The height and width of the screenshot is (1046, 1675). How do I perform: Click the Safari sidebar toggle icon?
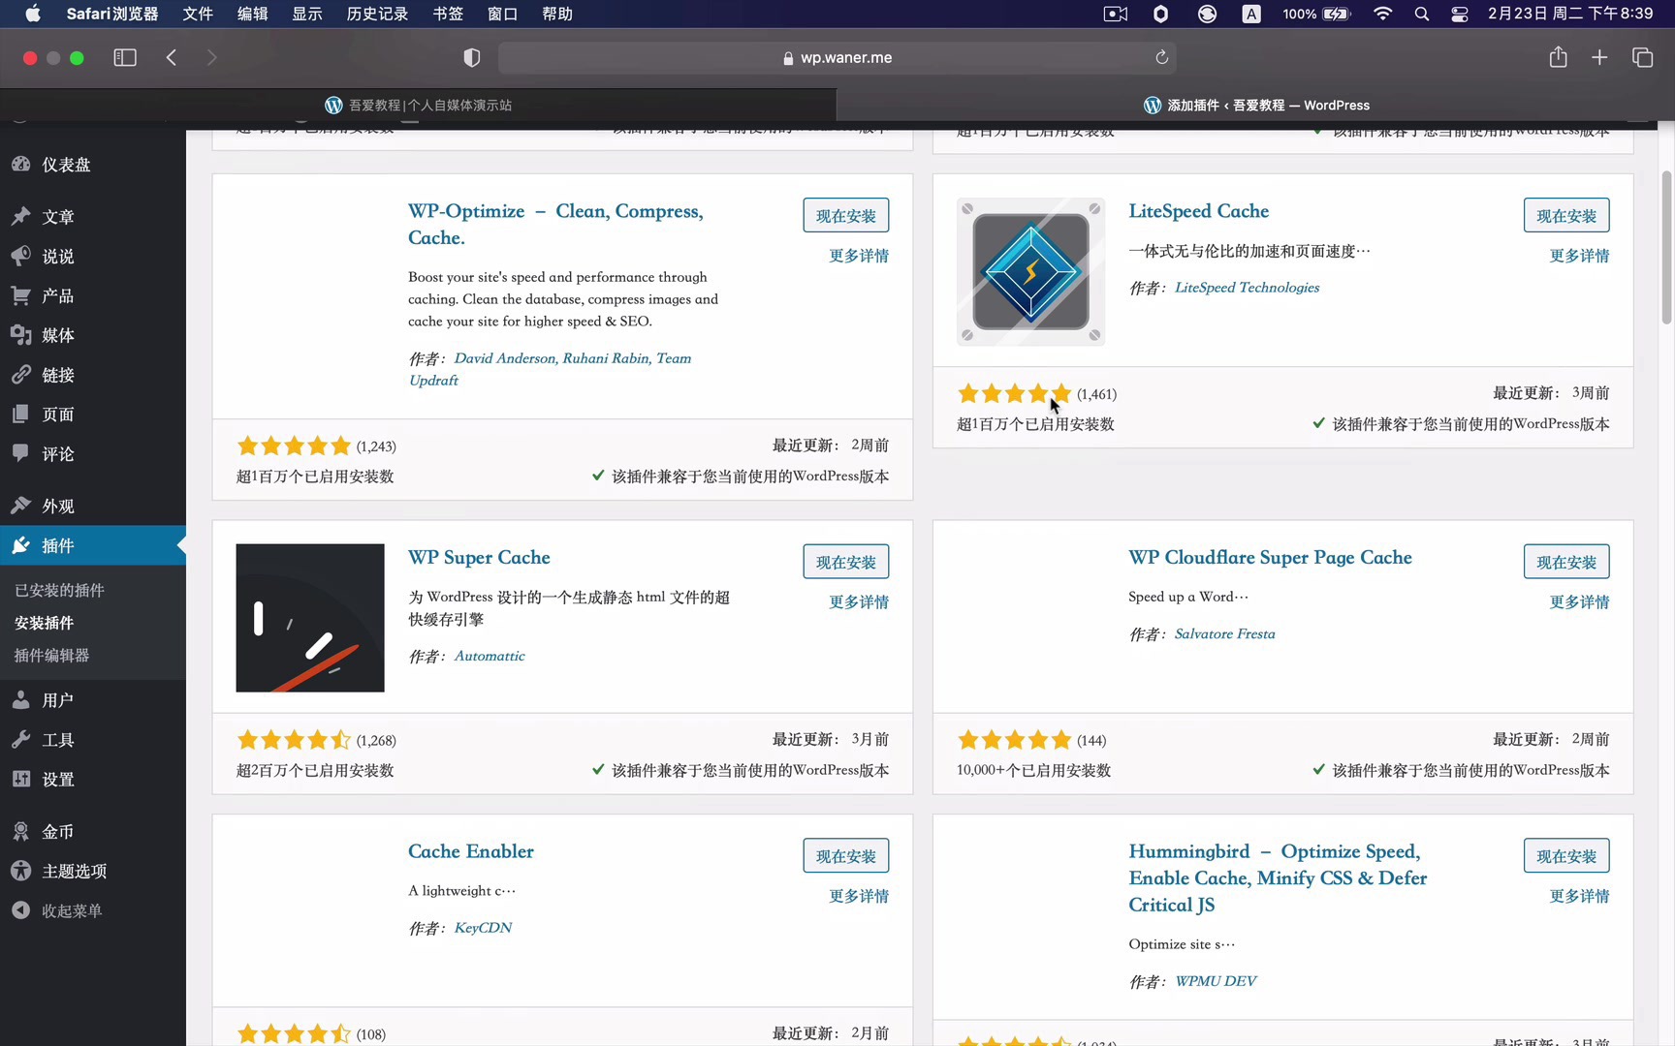[125, 58]
